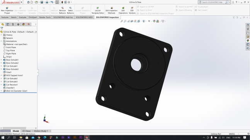Viewport: 250px width, 140px height.
Task: Open the PropertyManager panel tab
Action: [8, 24]
